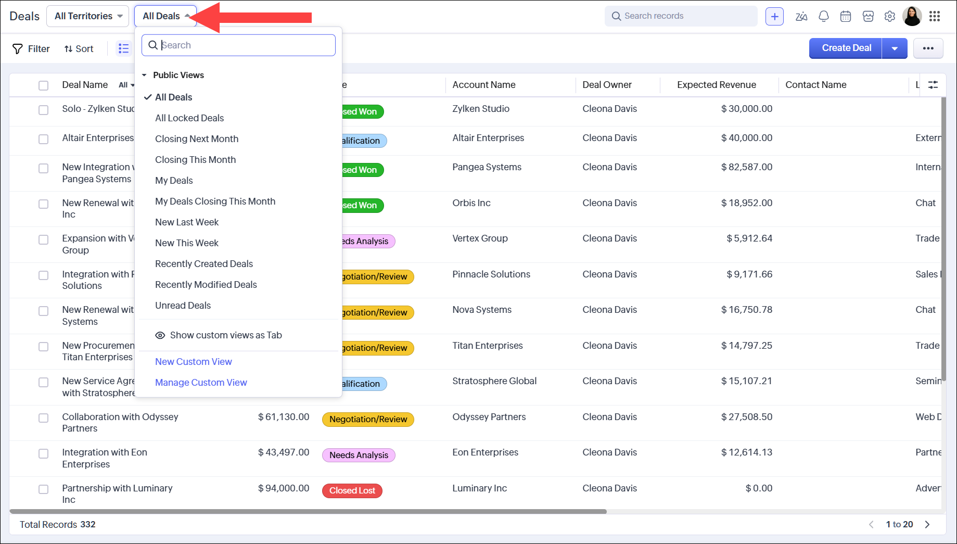Open the settings gear icon
This screenshot has width=957, height=544.
[x=890, y=16]
